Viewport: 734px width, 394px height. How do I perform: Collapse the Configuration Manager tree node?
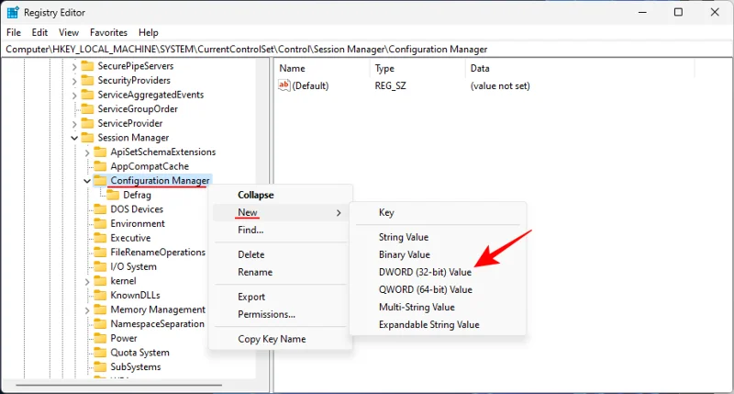pyautogui.click(x=88, y=181)
